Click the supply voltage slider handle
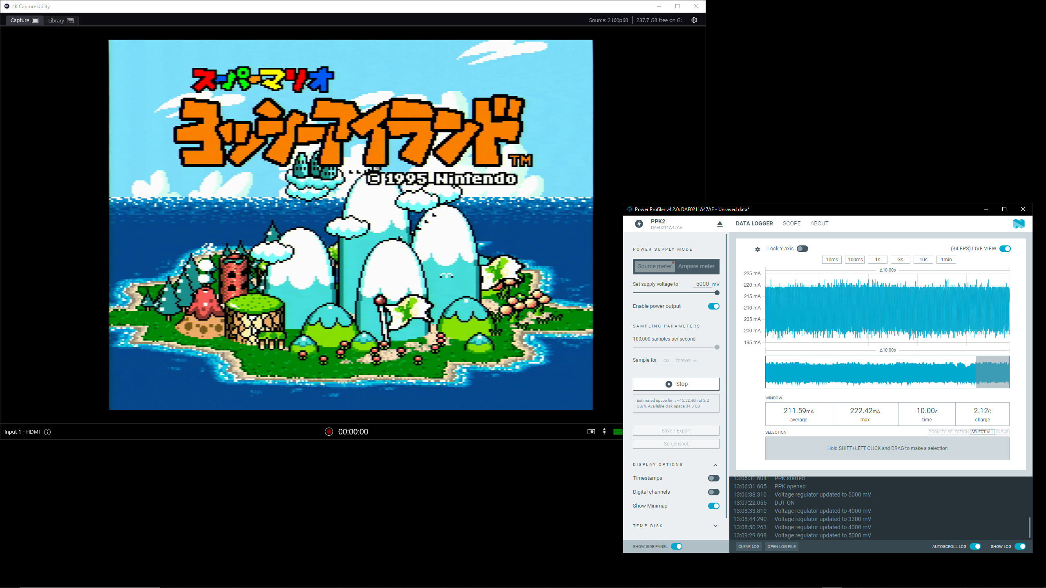Image resolution: width=1046 pixels, height=588 pixels. pyautogui.click(x=717, y=293)
